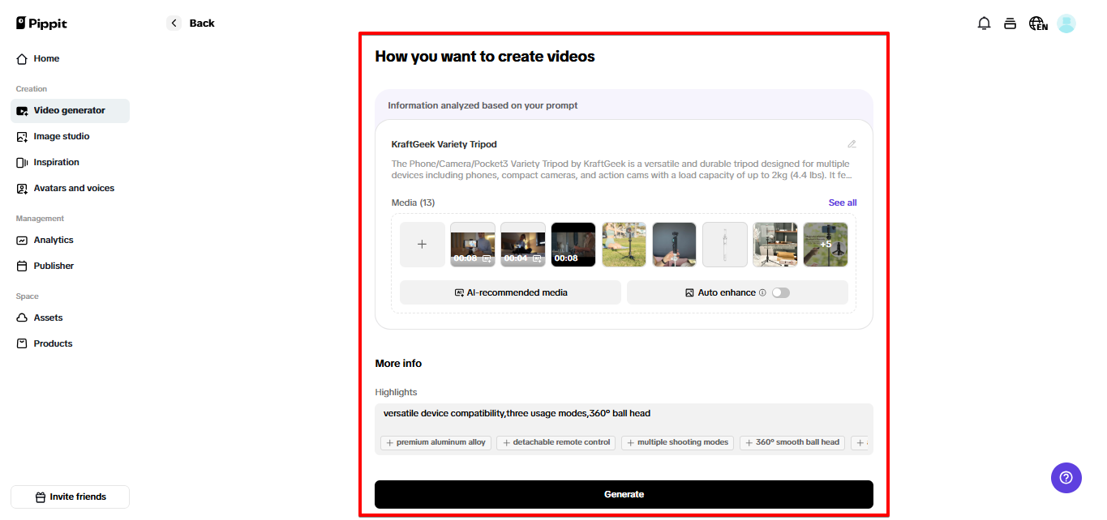
Task: Open the Products section
Action: 52,343
